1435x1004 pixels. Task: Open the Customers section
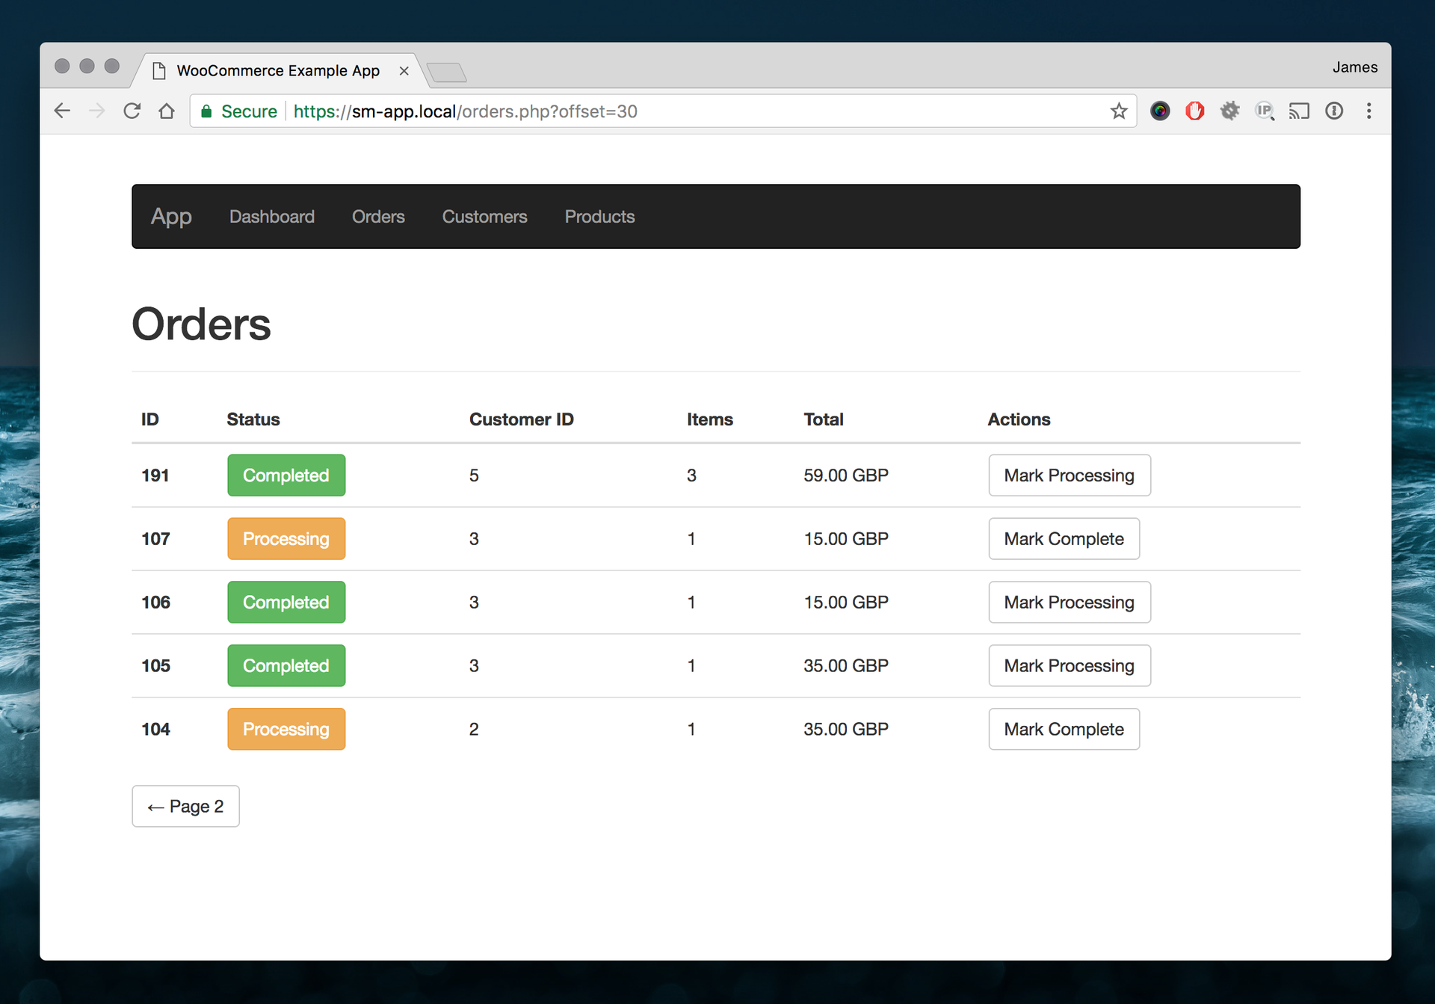click(x=484, y=217)
